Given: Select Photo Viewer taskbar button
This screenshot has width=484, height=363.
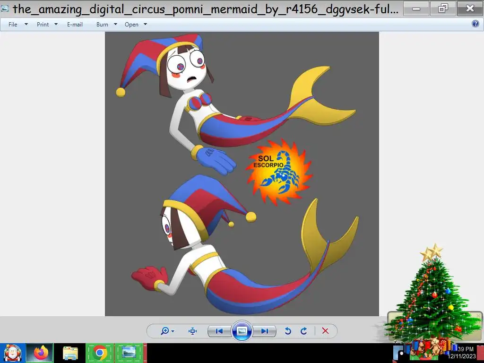Looking at the screenshot, I should [129, 353].
